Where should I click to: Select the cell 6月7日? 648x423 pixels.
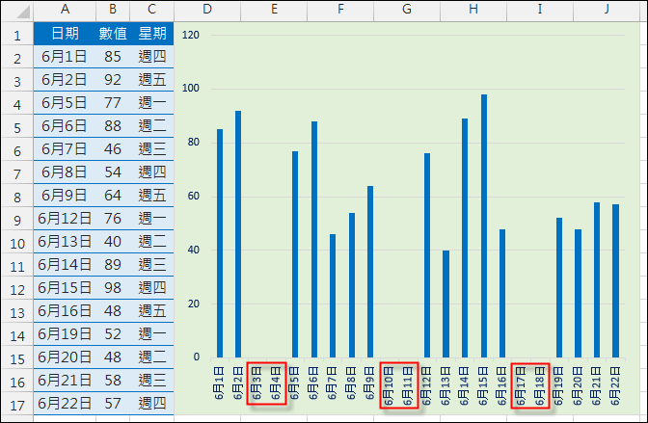pos(65,149)
